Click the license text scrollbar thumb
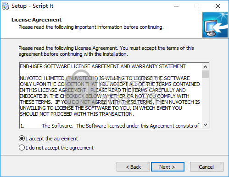The height and width of the screenshot is (177, 229). tap(205, 74)
